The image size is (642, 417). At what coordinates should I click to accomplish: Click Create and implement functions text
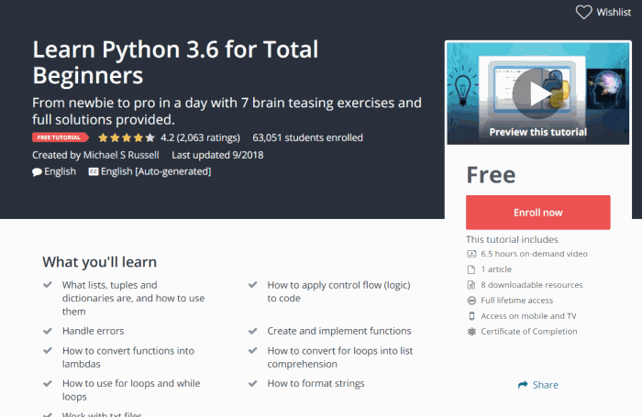click(x=339, y=331)
